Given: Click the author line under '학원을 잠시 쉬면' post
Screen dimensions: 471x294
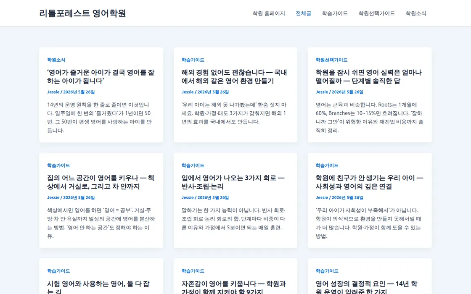Looking at the screenshot, I should [339, 92].
